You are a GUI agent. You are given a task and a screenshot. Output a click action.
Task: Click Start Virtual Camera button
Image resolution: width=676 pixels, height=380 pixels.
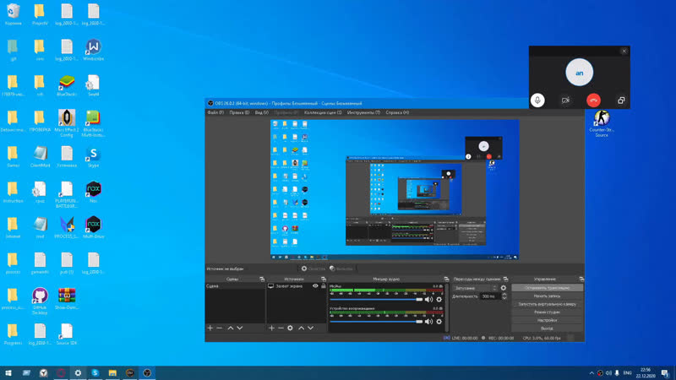point(547,304)
